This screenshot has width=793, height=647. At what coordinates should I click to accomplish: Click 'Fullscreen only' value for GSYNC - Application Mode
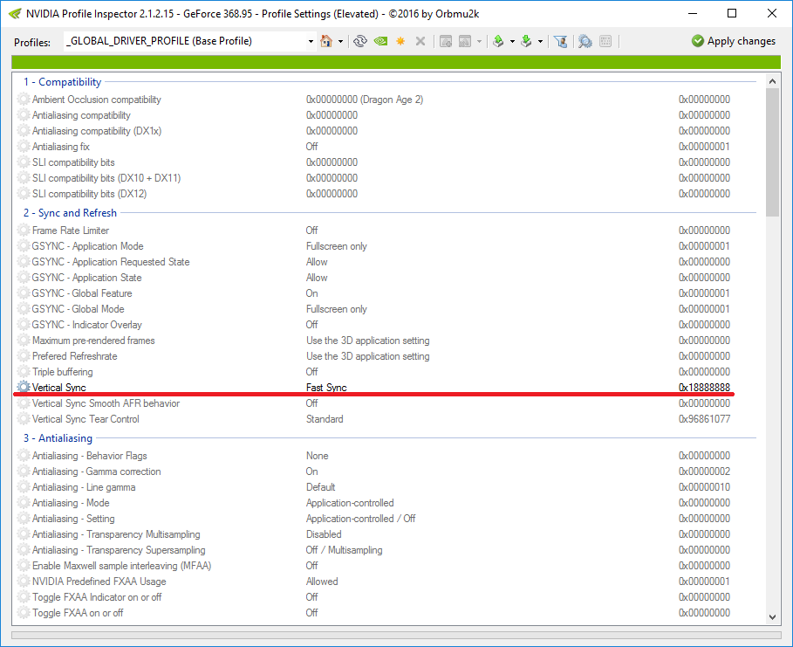click(337, 246)
